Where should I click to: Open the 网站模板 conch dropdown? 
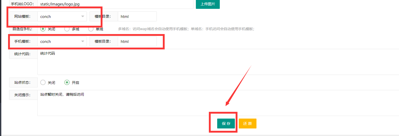pos(62,16)
